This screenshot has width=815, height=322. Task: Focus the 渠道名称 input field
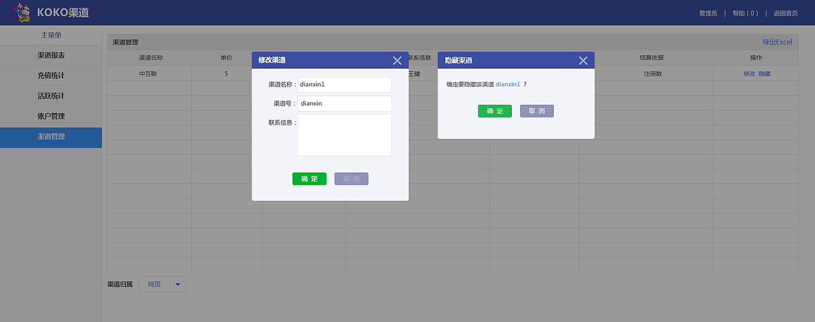(344, 84)
